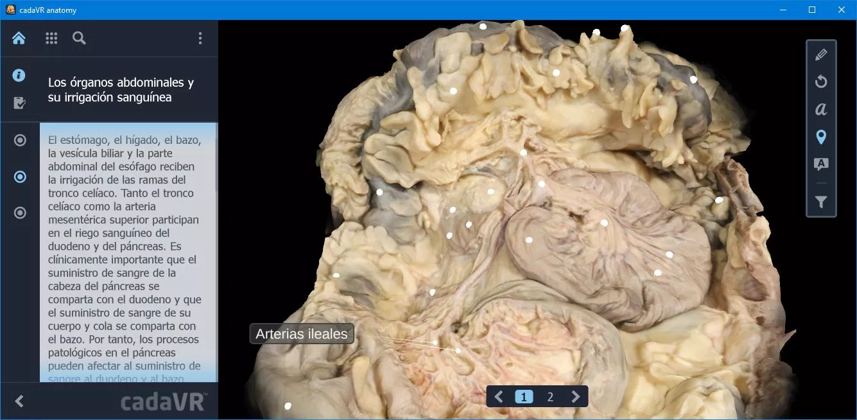Viewport: 857px width, 420px height.
Task: Open the quiz checklist icon
Action: coord(19,103)
